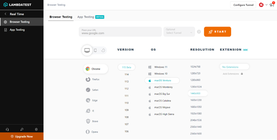Select macOS Ventura OS
Image resolution: width=277 pixels, height=140 pixels.
[162, 80]
